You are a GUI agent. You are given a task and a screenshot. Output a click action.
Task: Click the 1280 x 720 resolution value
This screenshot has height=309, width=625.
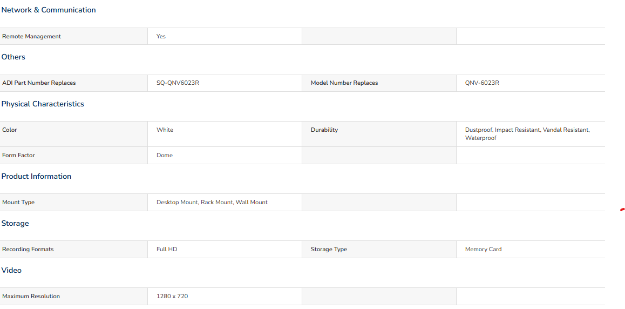click(172, 296)
